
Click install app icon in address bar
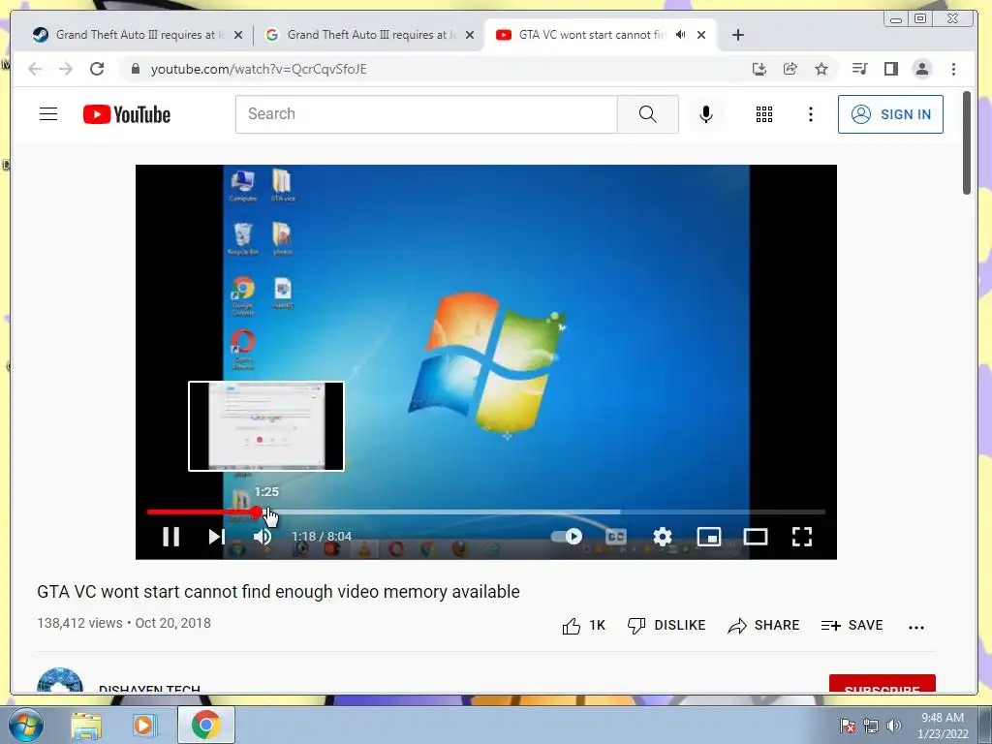coord(759,69)
